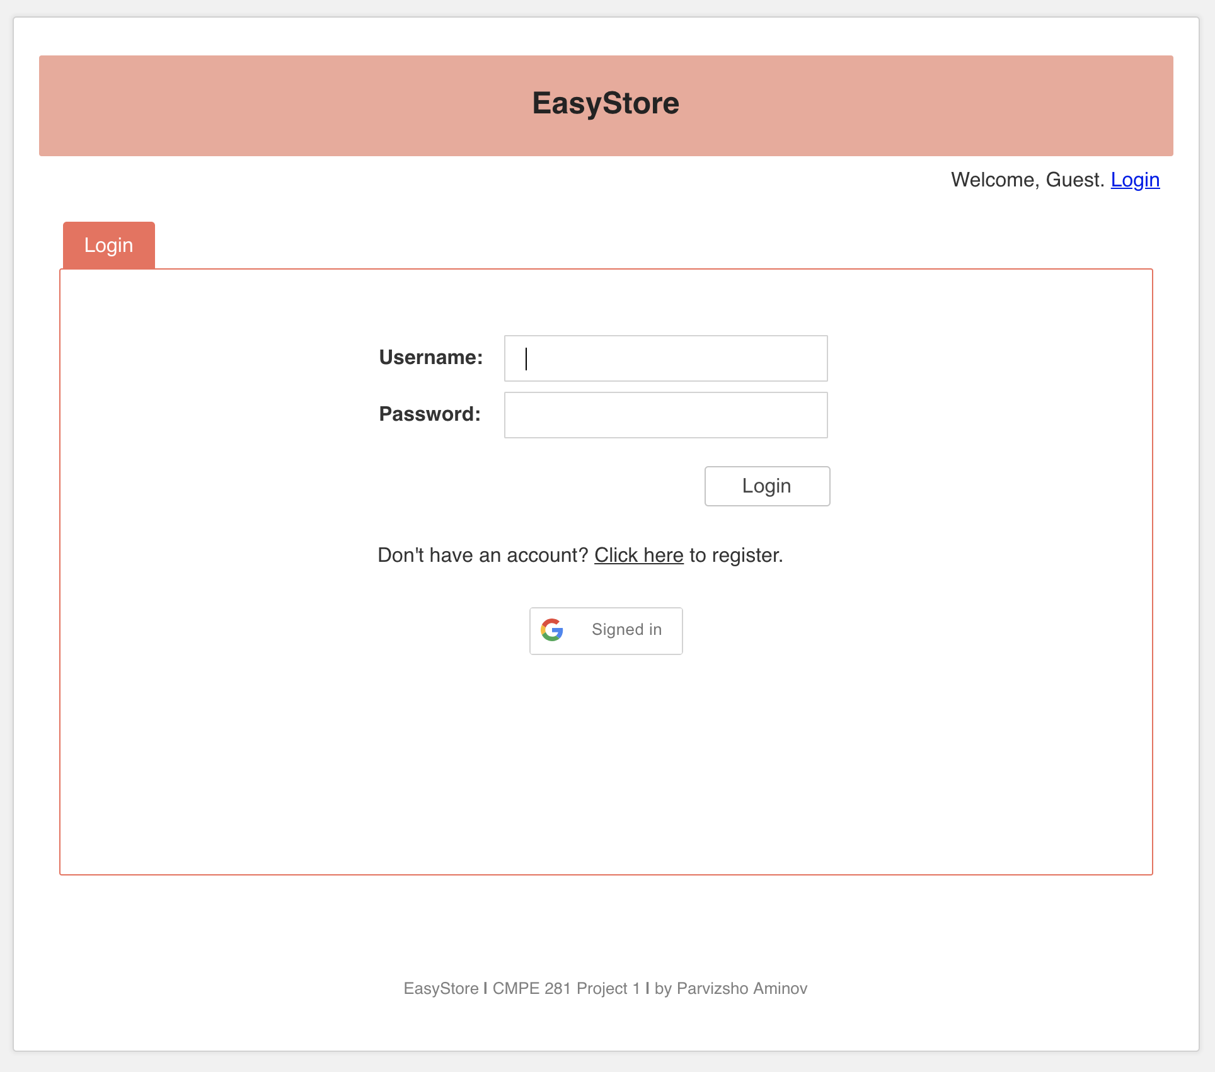The width and height of the screenshot is (1215, 1072).
Task: Click the 'EasyStore' word in footer
Action: tap(441, 989)
